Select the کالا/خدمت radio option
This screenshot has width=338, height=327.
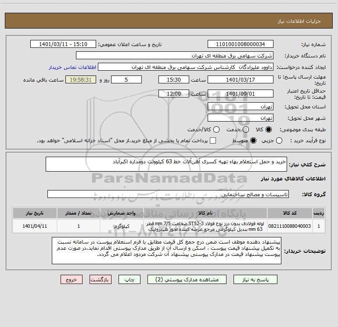coord(216,129)
